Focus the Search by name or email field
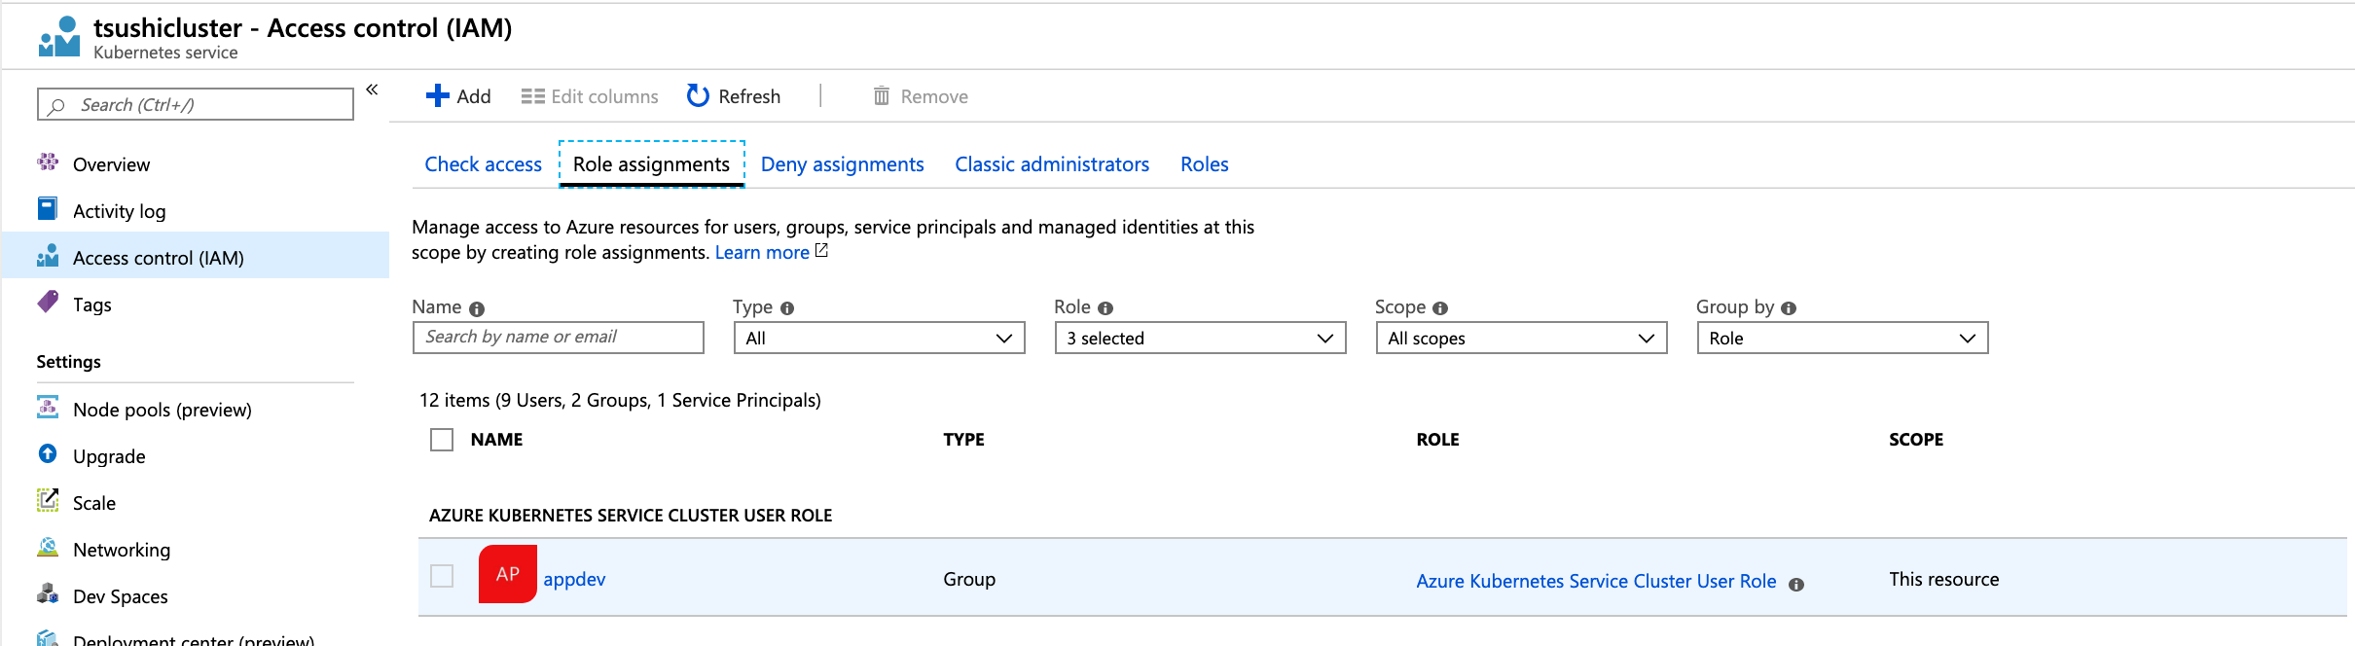The image size is (2355, 646). tap(559, 337)
